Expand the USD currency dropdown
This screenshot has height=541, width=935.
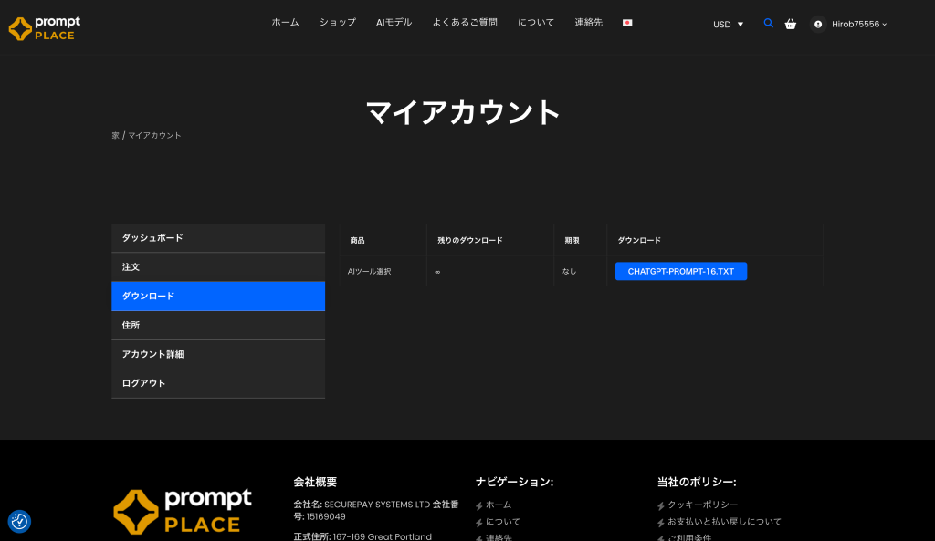[x=728, y=25]
